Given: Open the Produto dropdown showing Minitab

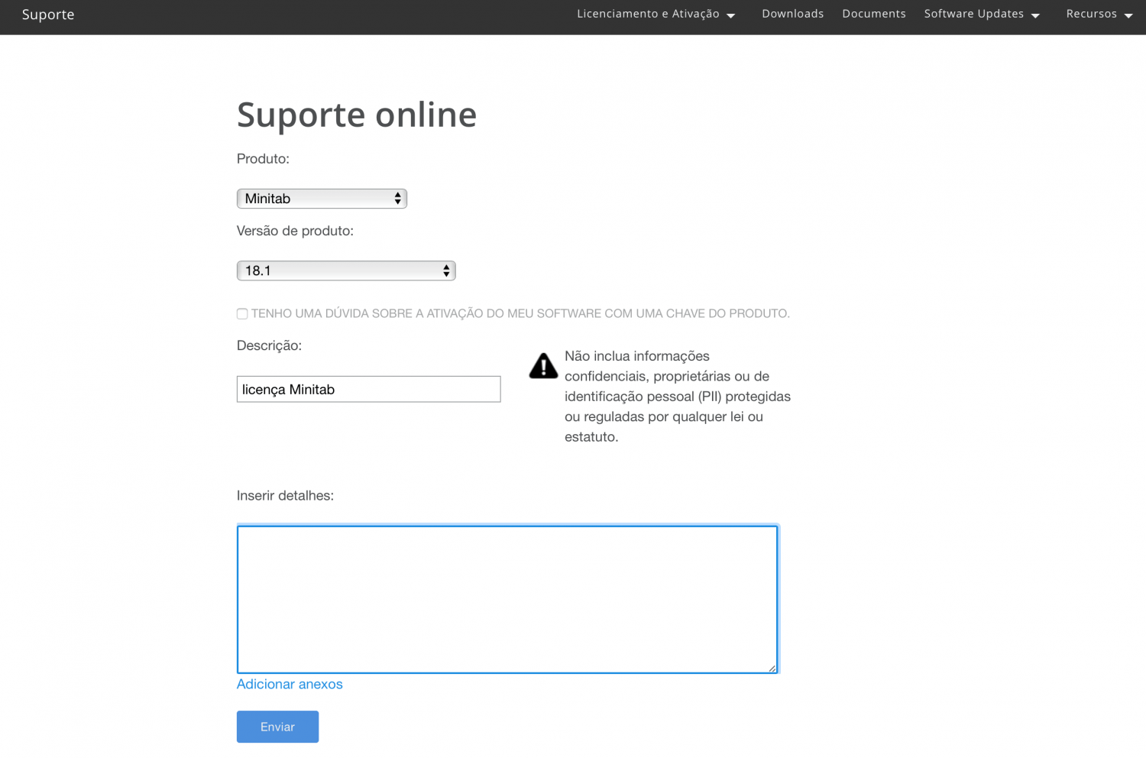Looking at the screenshot, I should pos(322,199).
